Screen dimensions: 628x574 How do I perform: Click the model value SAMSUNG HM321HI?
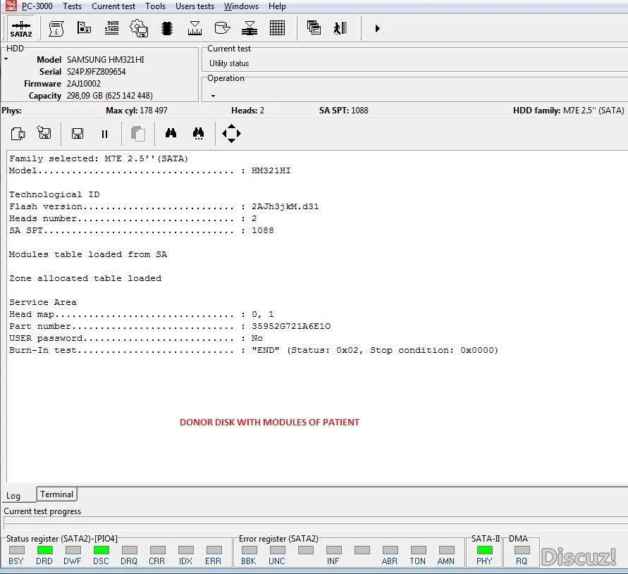(105, 60)
